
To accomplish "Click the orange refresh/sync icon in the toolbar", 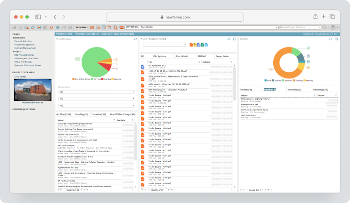I will tap(52, 28).
